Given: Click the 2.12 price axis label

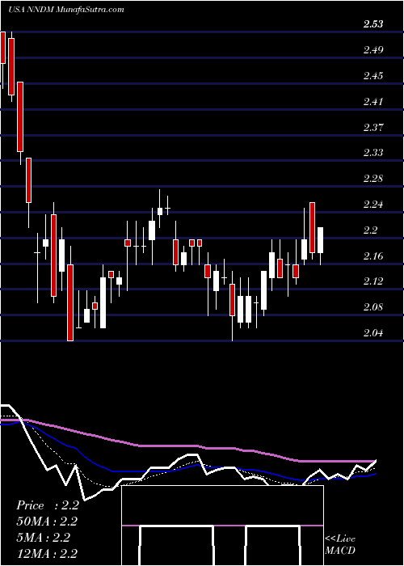Looking at the screenshot, I should 373,281.
